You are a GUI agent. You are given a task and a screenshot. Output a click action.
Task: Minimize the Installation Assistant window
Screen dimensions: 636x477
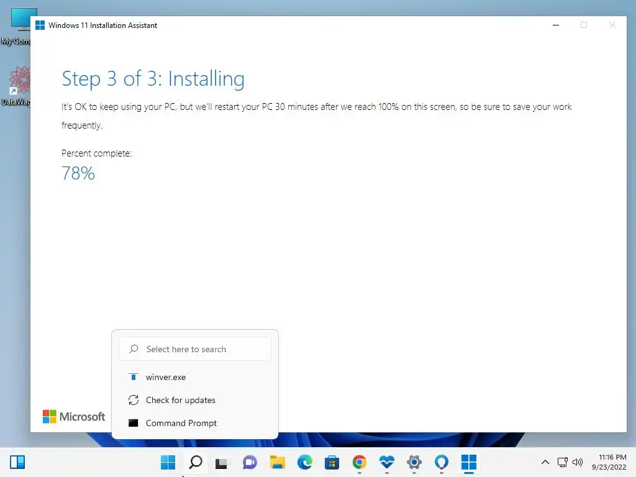(556, 25)
